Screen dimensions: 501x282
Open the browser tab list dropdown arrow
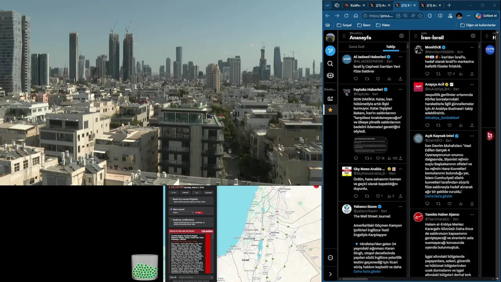[328, 5]
